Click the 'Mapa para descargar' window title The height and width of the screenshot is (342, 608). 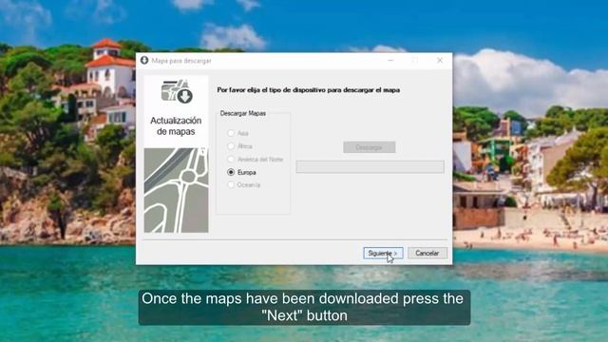tap(181, 61)
